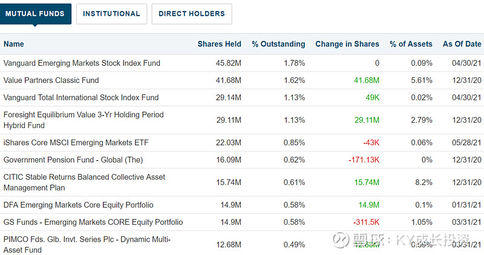The width and height of the screenshot is (484, 255).
Task: Sort by As Of Date column
Action: (462, 44)
